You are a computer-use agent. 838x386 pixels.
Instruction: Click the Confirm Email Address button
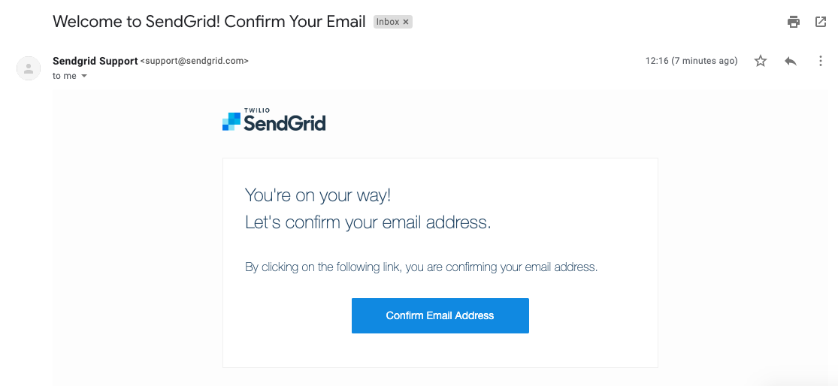click(440, 315)
